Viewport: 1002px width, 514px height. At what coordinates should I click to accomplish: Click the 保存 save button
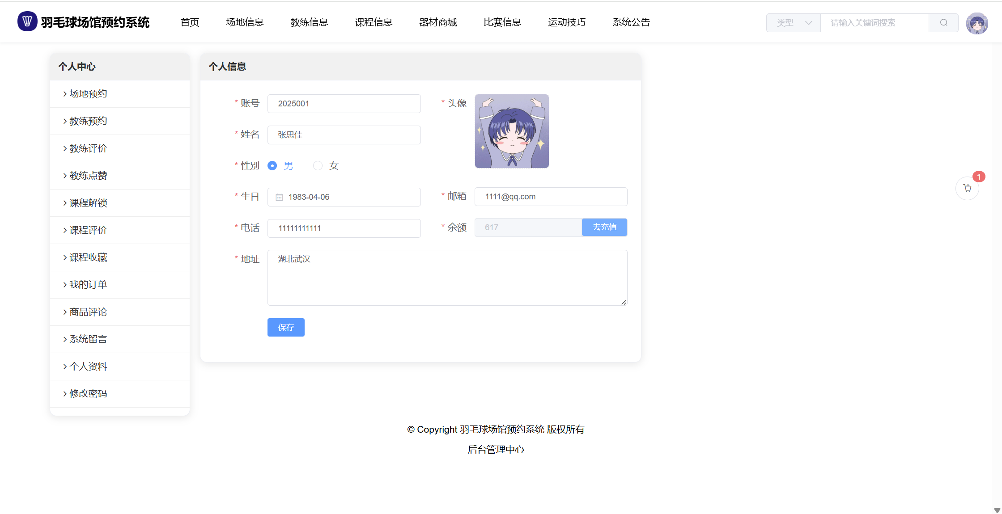point(286,328)
